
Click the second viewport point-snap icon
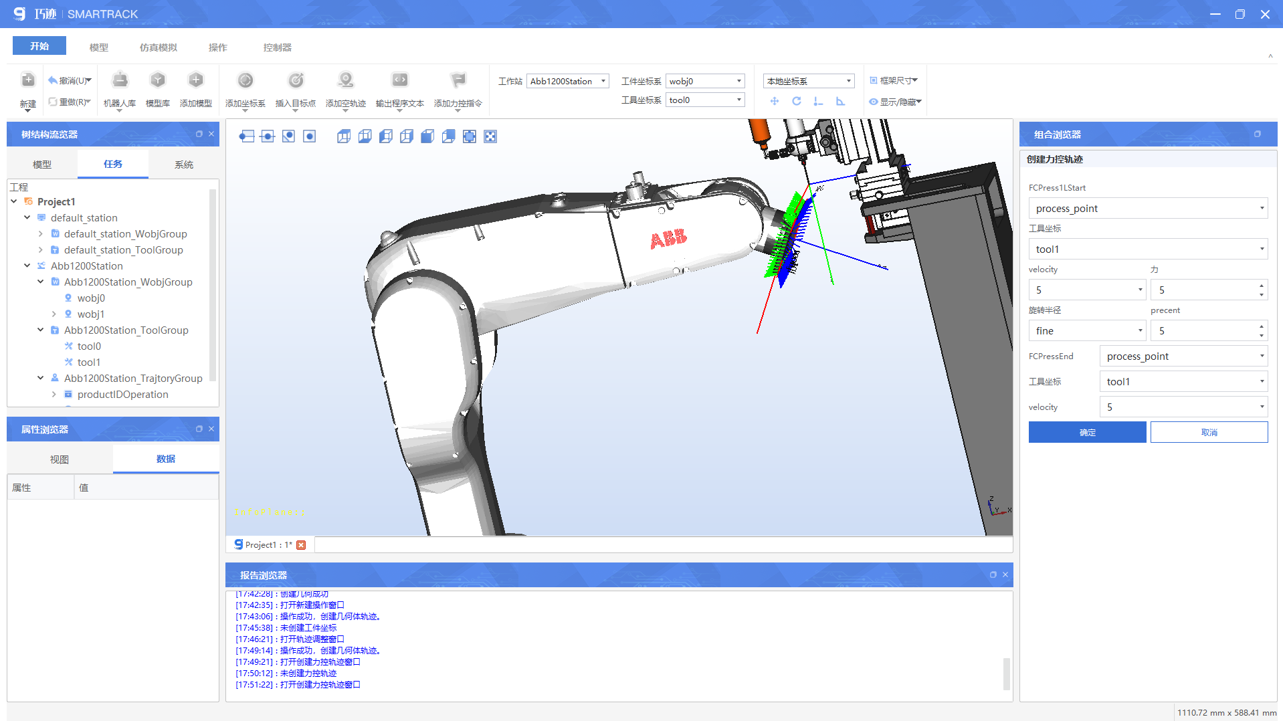pos(267,136)
